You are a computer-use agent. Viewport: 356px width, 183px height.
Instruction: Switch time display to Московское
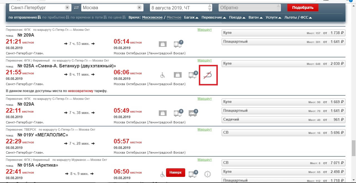tap(152, 17)
